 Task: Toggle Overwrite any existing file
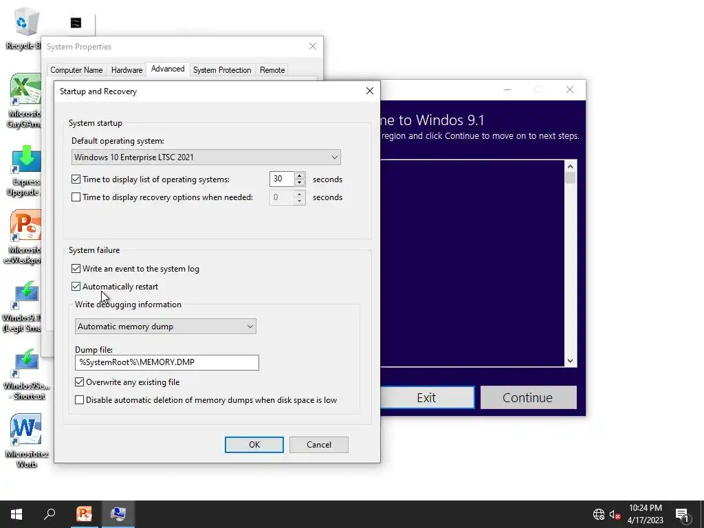pyautogui.click(x=80, y=382)
